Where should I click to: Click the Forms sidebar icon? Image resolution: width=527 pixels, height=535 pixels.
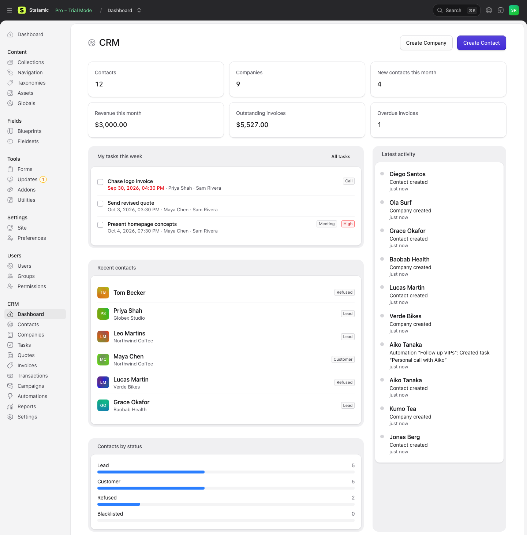point(10,169)
